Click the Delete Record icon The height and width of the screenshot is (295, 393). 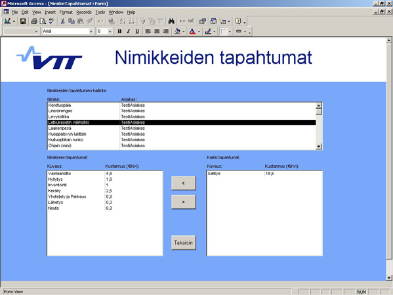pos(191,22)
